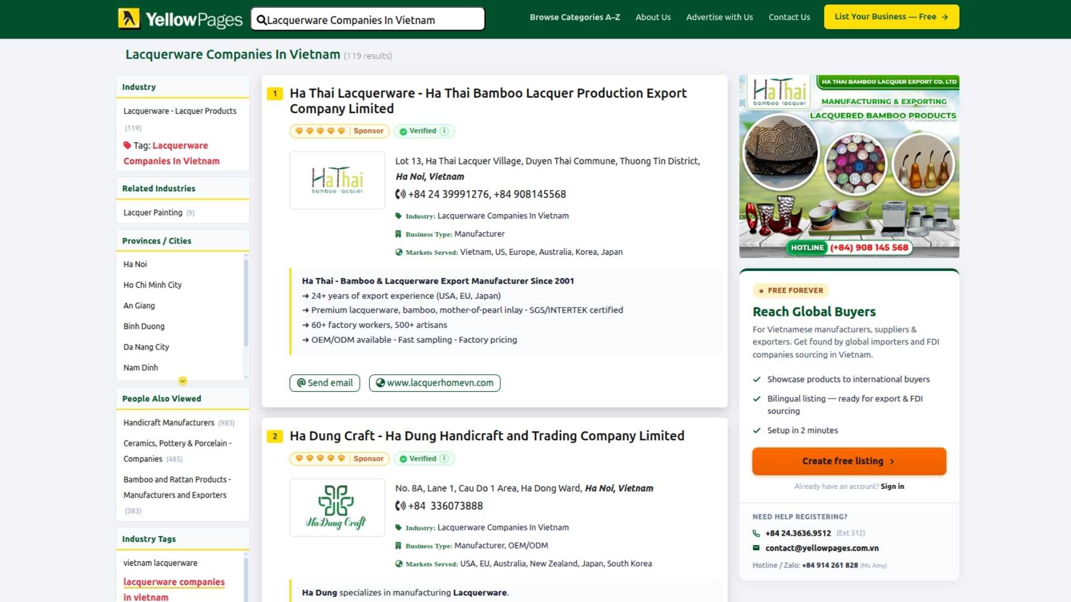Filter by Binh Duong province

pyautogui.click(x=144, y=326)
